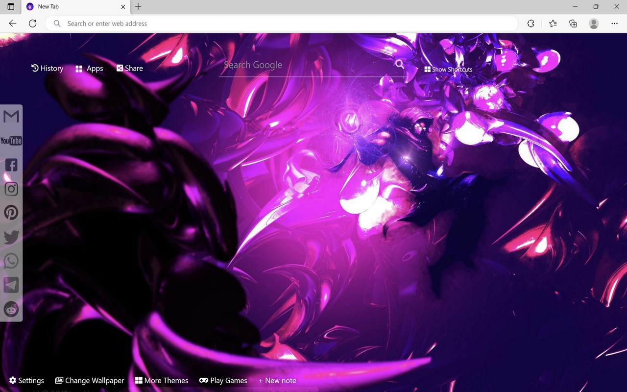Close the New Tab tab
Screen dimensions: 627x392
point(123,7)
